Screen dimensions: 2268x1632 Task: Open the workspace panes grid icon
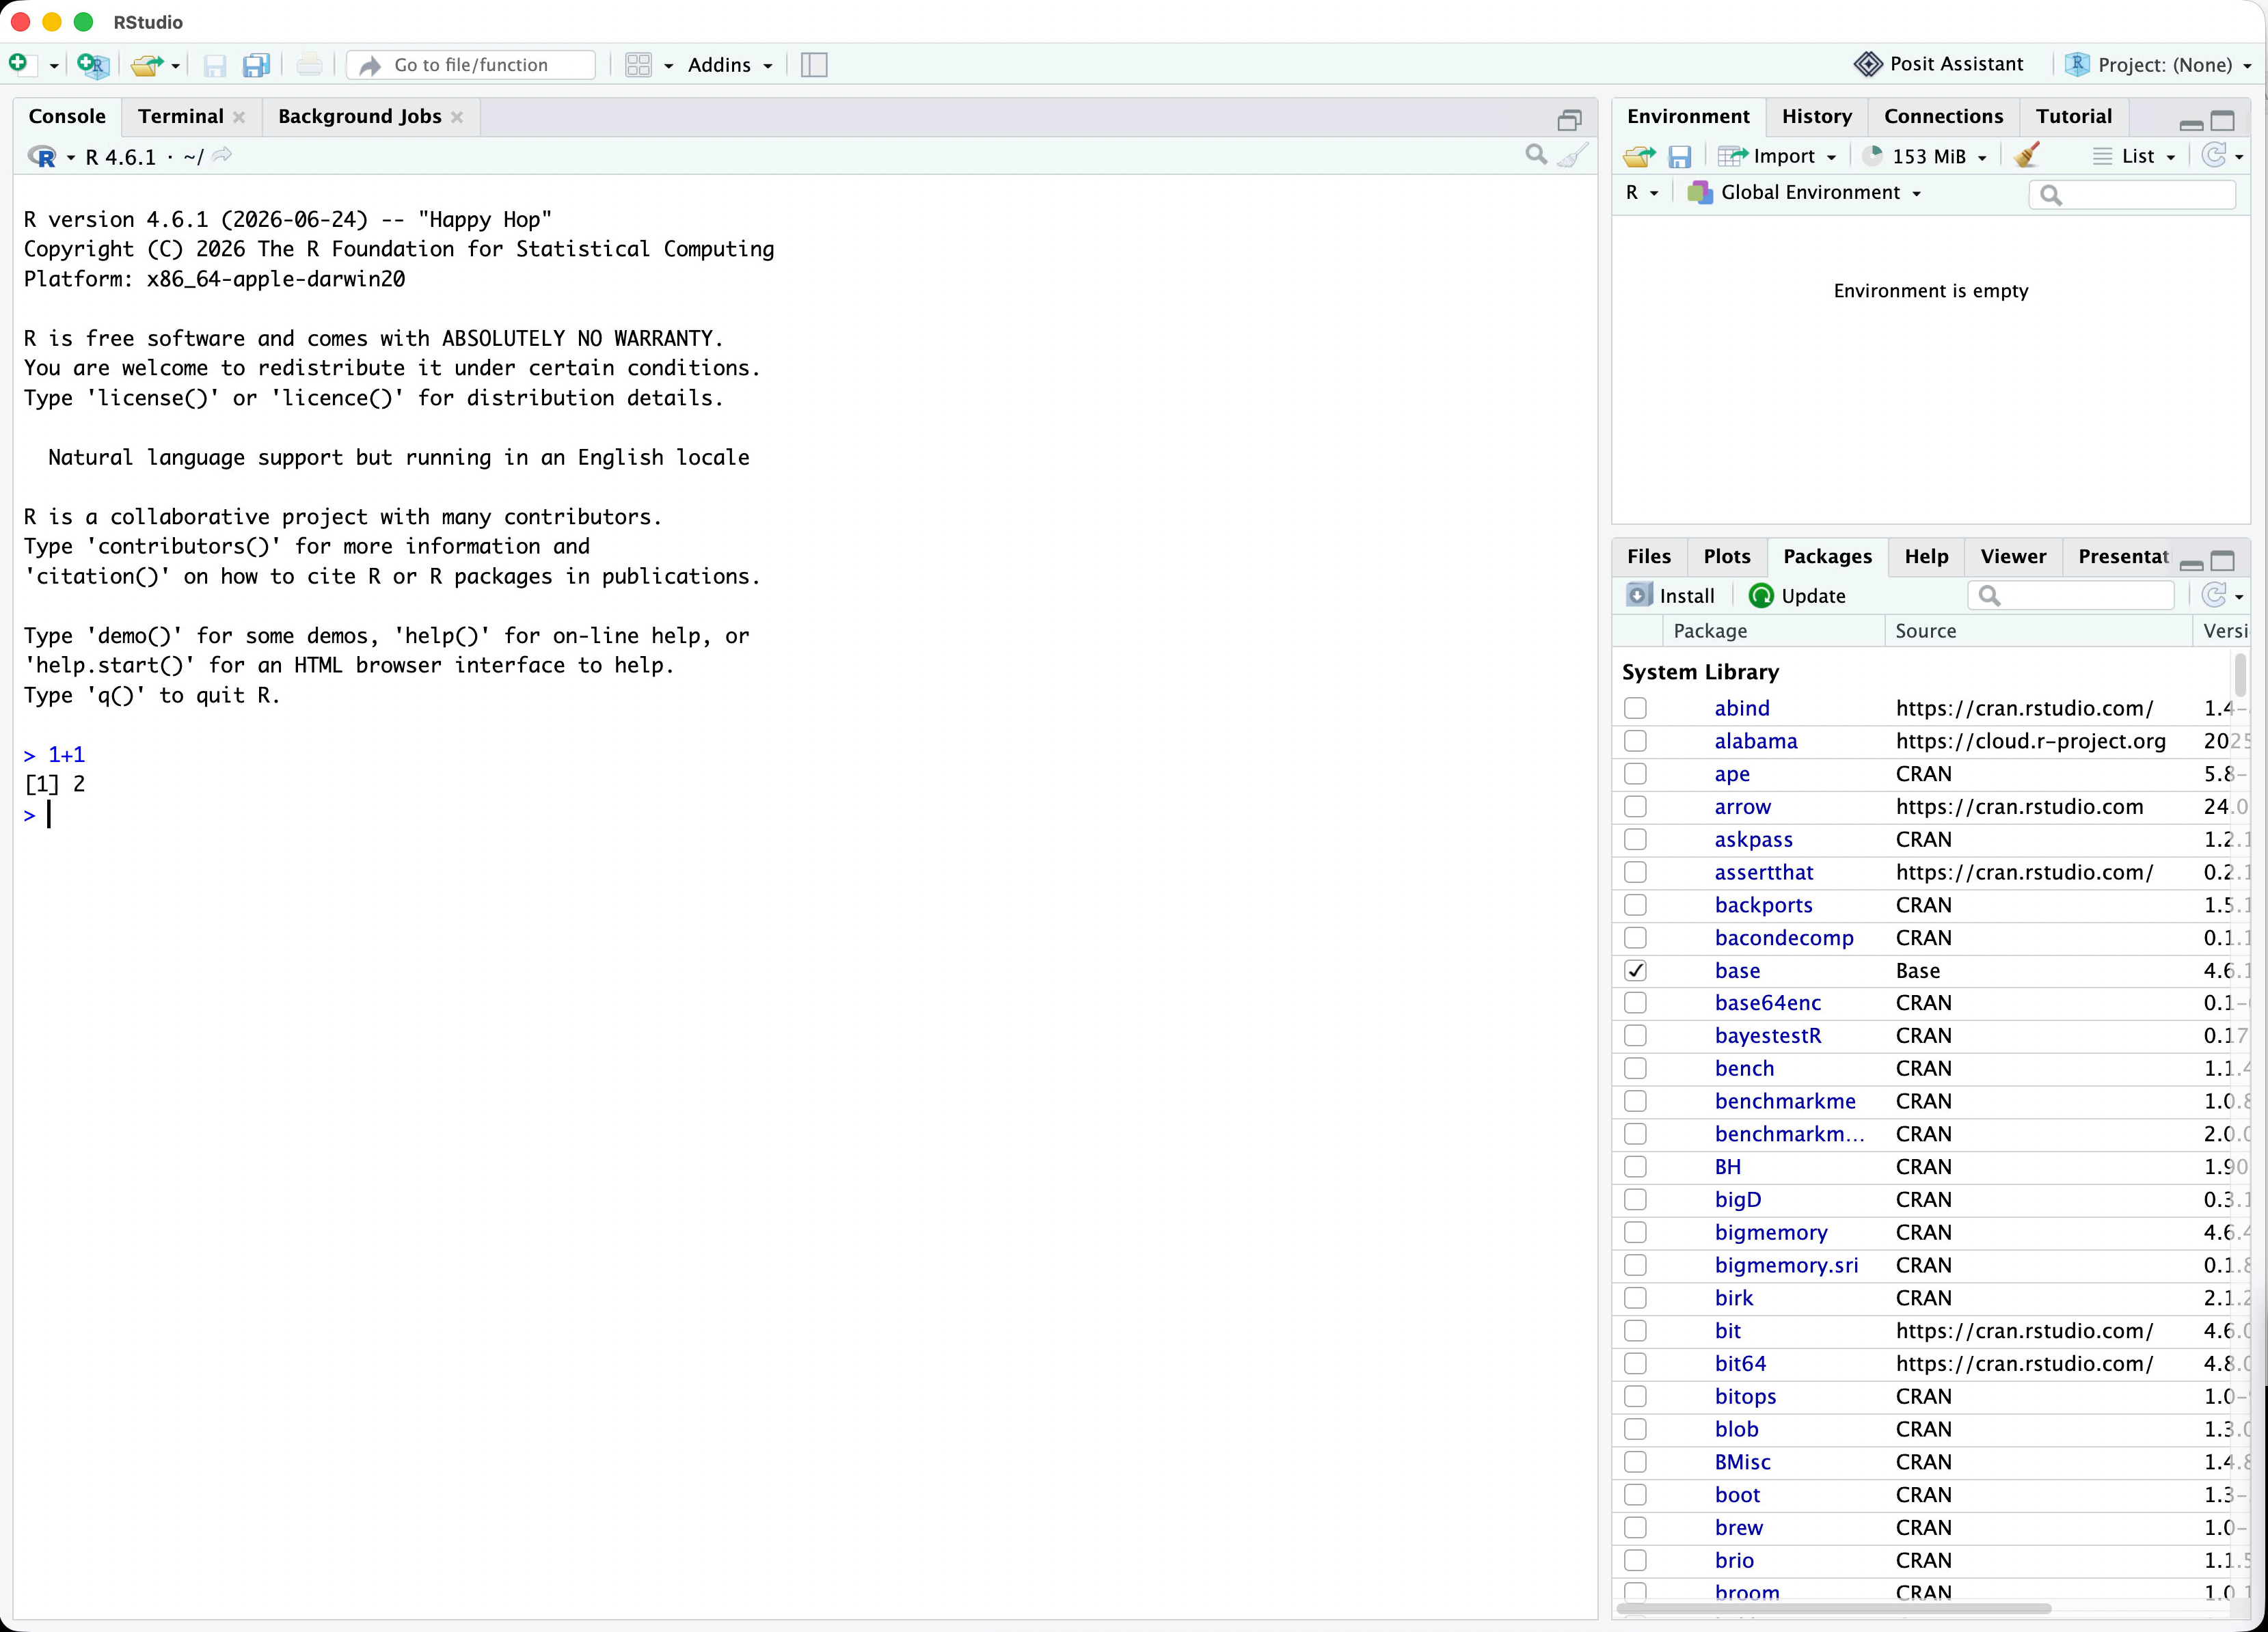tap(638, 65)
